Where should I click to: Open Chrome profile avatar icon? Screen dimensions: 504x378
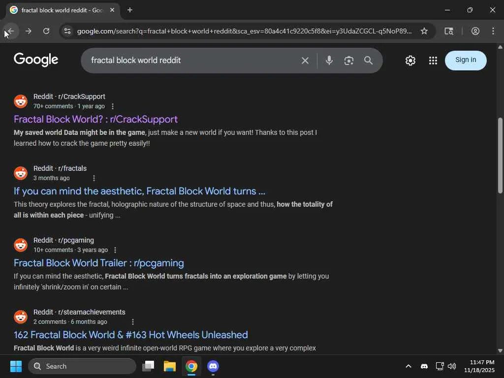(x=475, y=31)
